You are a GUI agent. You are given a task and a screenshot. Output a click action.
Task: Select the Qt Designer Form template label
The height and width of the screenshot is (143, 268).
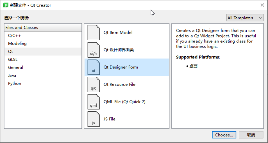tap(121, 67)
